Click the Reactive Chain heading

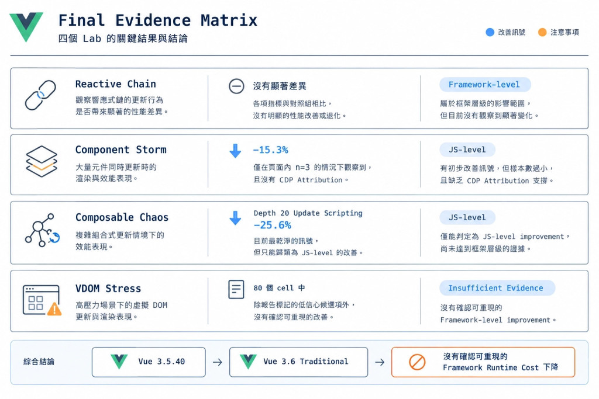(116, 84)
